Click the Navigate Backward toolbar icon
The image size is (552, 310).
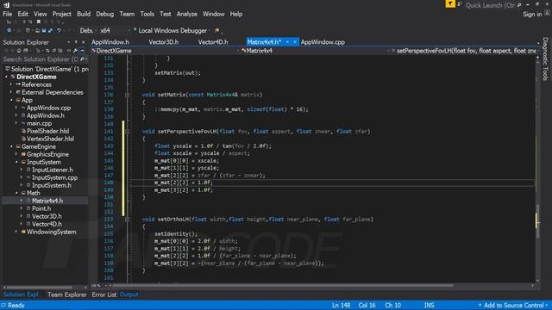(x=9, y=31)
